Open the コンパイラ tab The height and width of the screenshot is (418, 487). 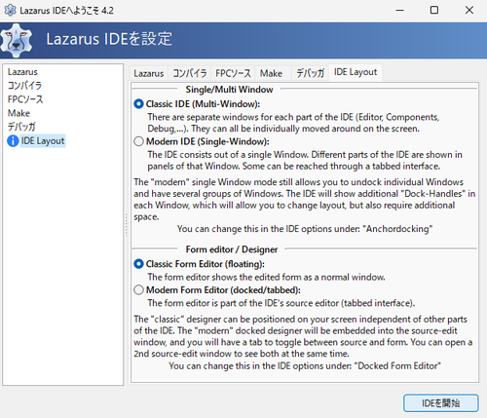pyautogui.click(x=189, y=73)
